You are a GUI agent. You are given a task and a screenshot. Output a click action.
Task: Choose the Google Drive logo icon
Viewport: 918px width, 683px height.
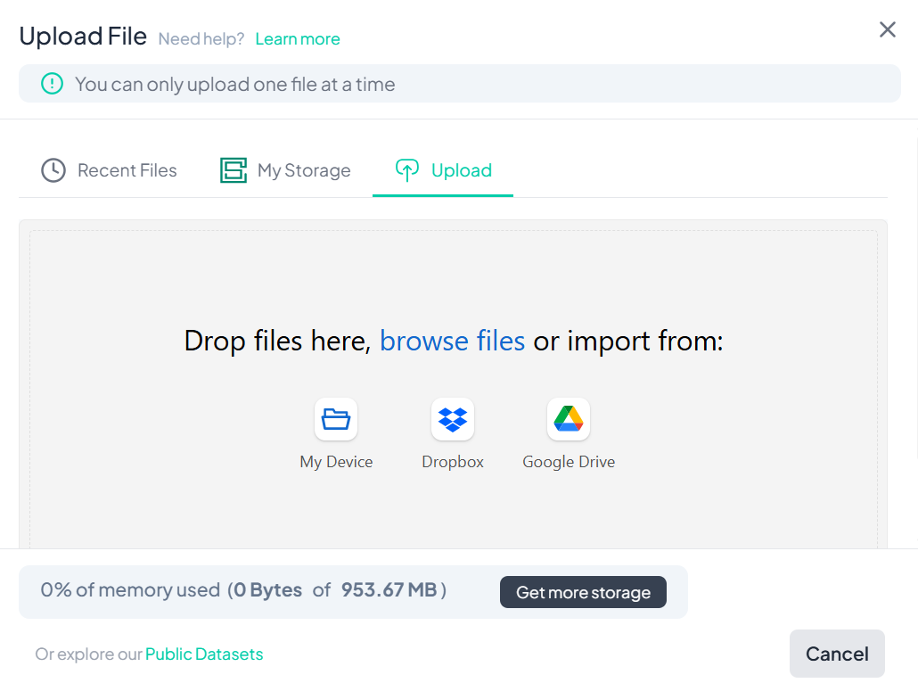(x=569, y=419)
